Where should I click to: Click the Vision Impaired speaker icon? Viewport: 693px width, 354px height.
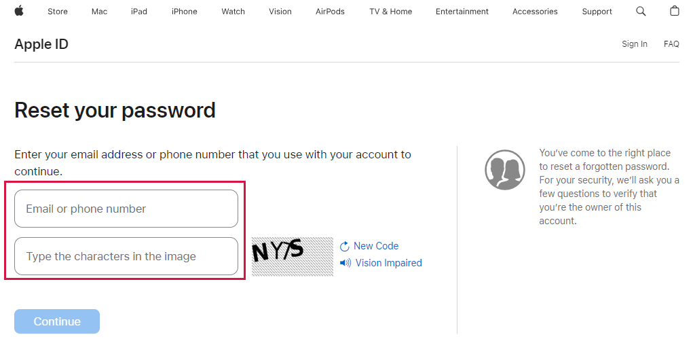[x=345, y=263]
